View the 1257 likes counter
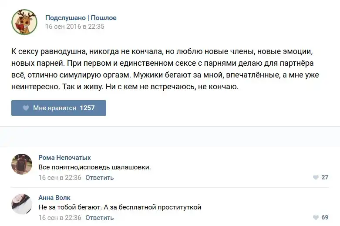This screenshot has height=226, width=340. (87, 108)
